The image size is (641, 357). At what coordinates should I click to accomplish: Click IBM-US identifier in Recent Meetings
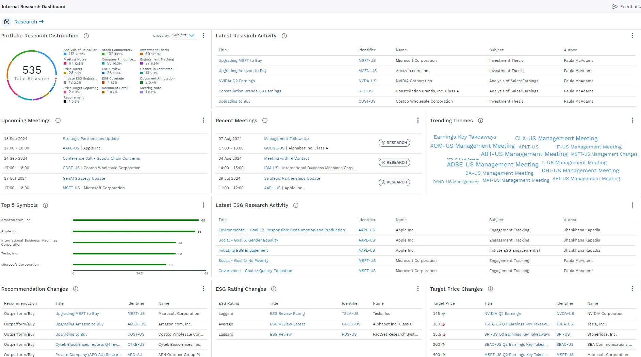point(271,168)
